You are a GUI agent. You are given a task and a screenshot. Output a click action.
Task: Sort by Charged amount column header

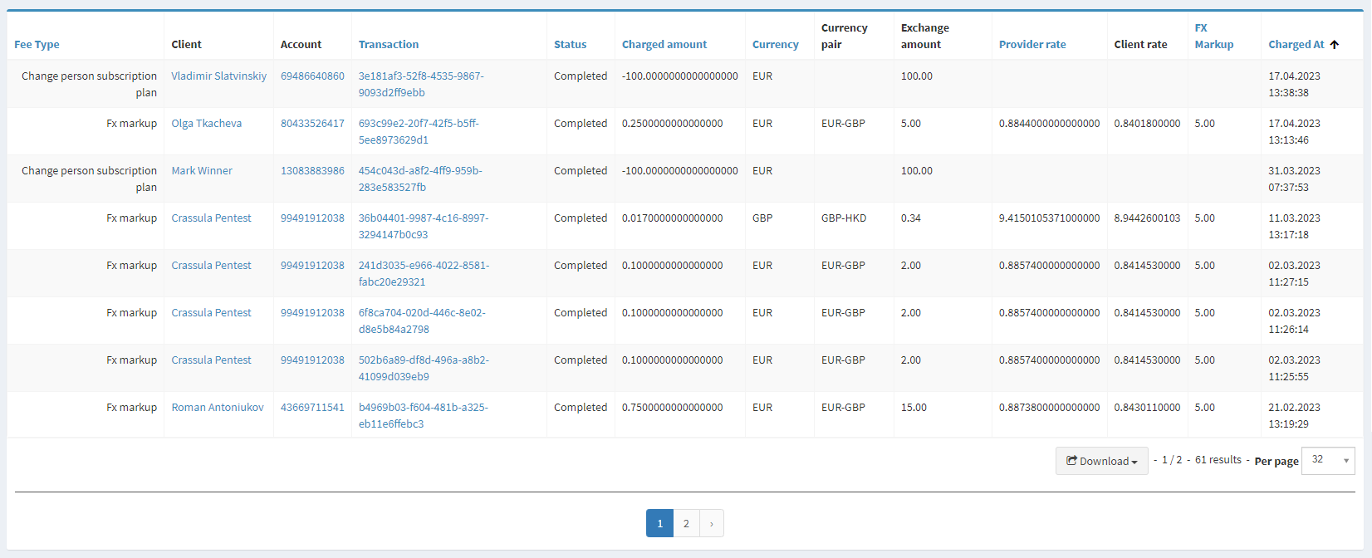(664, 45)
